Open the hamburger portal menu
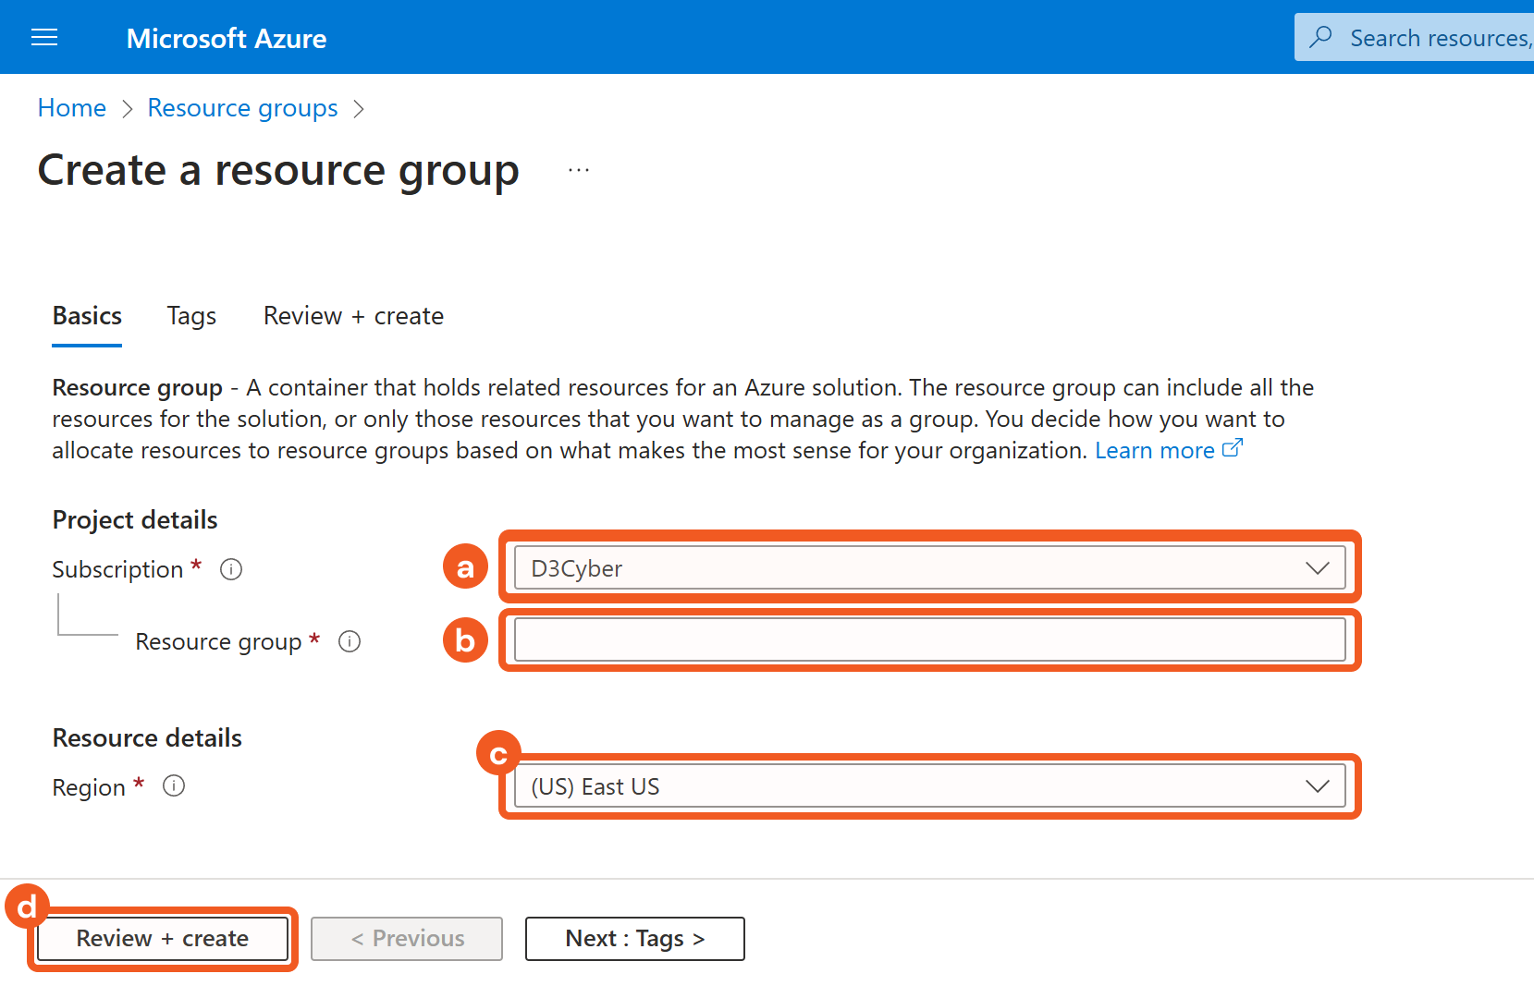Image resolution: width=1534 pixels, height=998 pixels. tap(44, 38)
